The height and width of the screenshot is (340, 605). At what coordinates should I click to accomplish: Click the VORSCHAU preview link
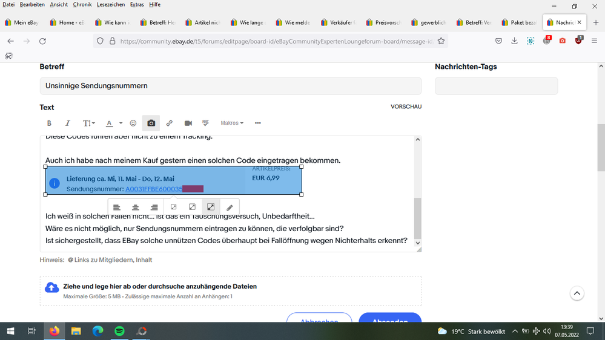pos(406,107)
